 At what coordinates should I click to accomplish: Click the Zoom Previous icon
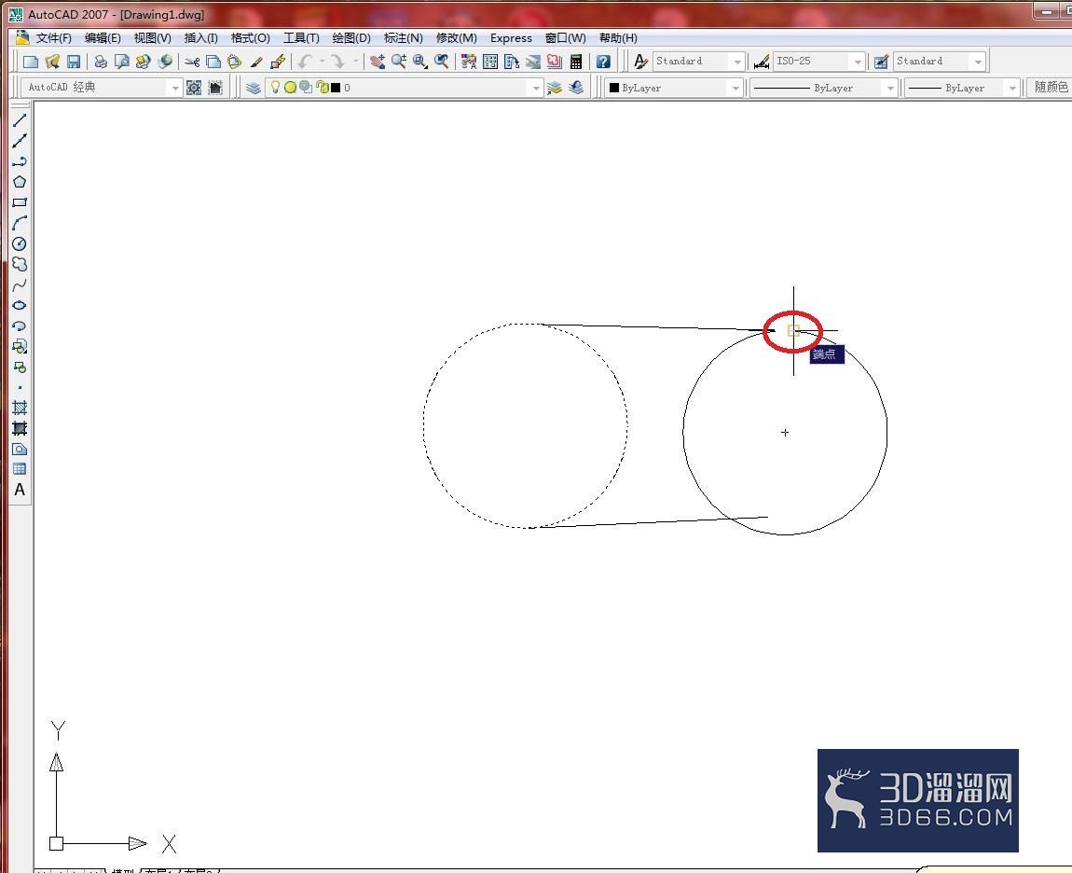click(x=442, y=62)
